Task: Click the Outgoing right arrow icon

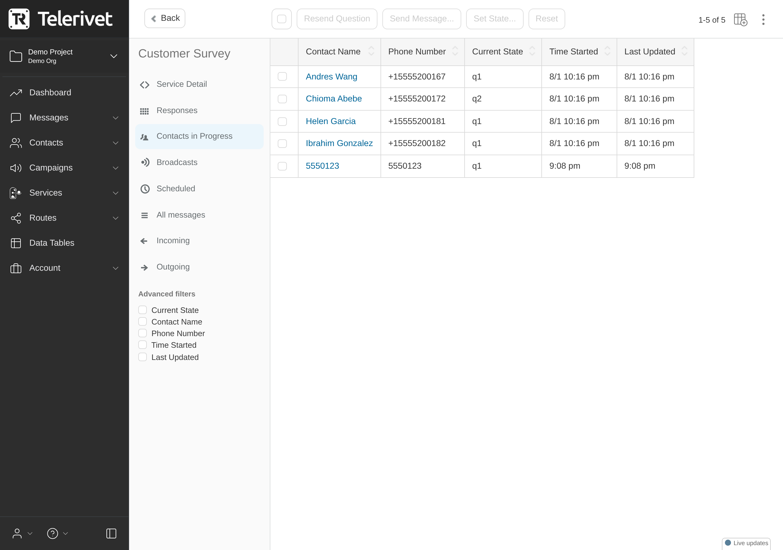Action: pos(145,267)
